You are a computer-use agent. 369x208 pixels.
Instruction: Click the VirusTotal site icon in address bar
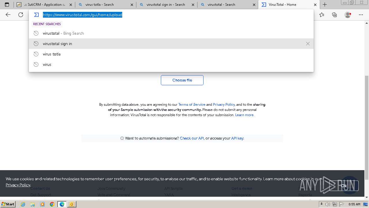click(36, 15)
